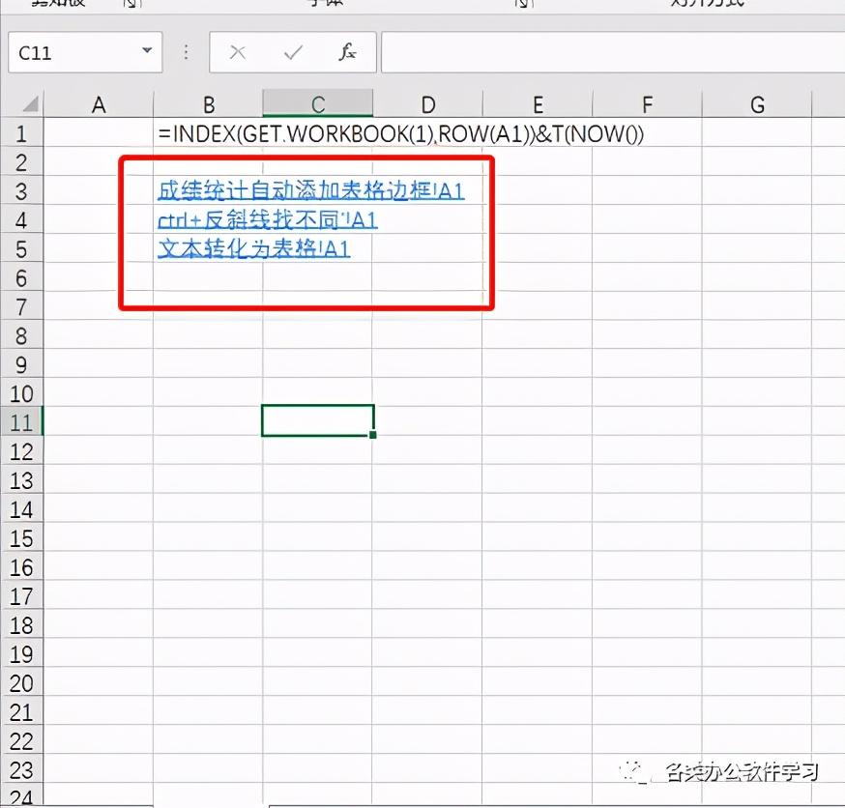Select column B header
Viewport: 845px width, 808px height.
pos(209,104)
